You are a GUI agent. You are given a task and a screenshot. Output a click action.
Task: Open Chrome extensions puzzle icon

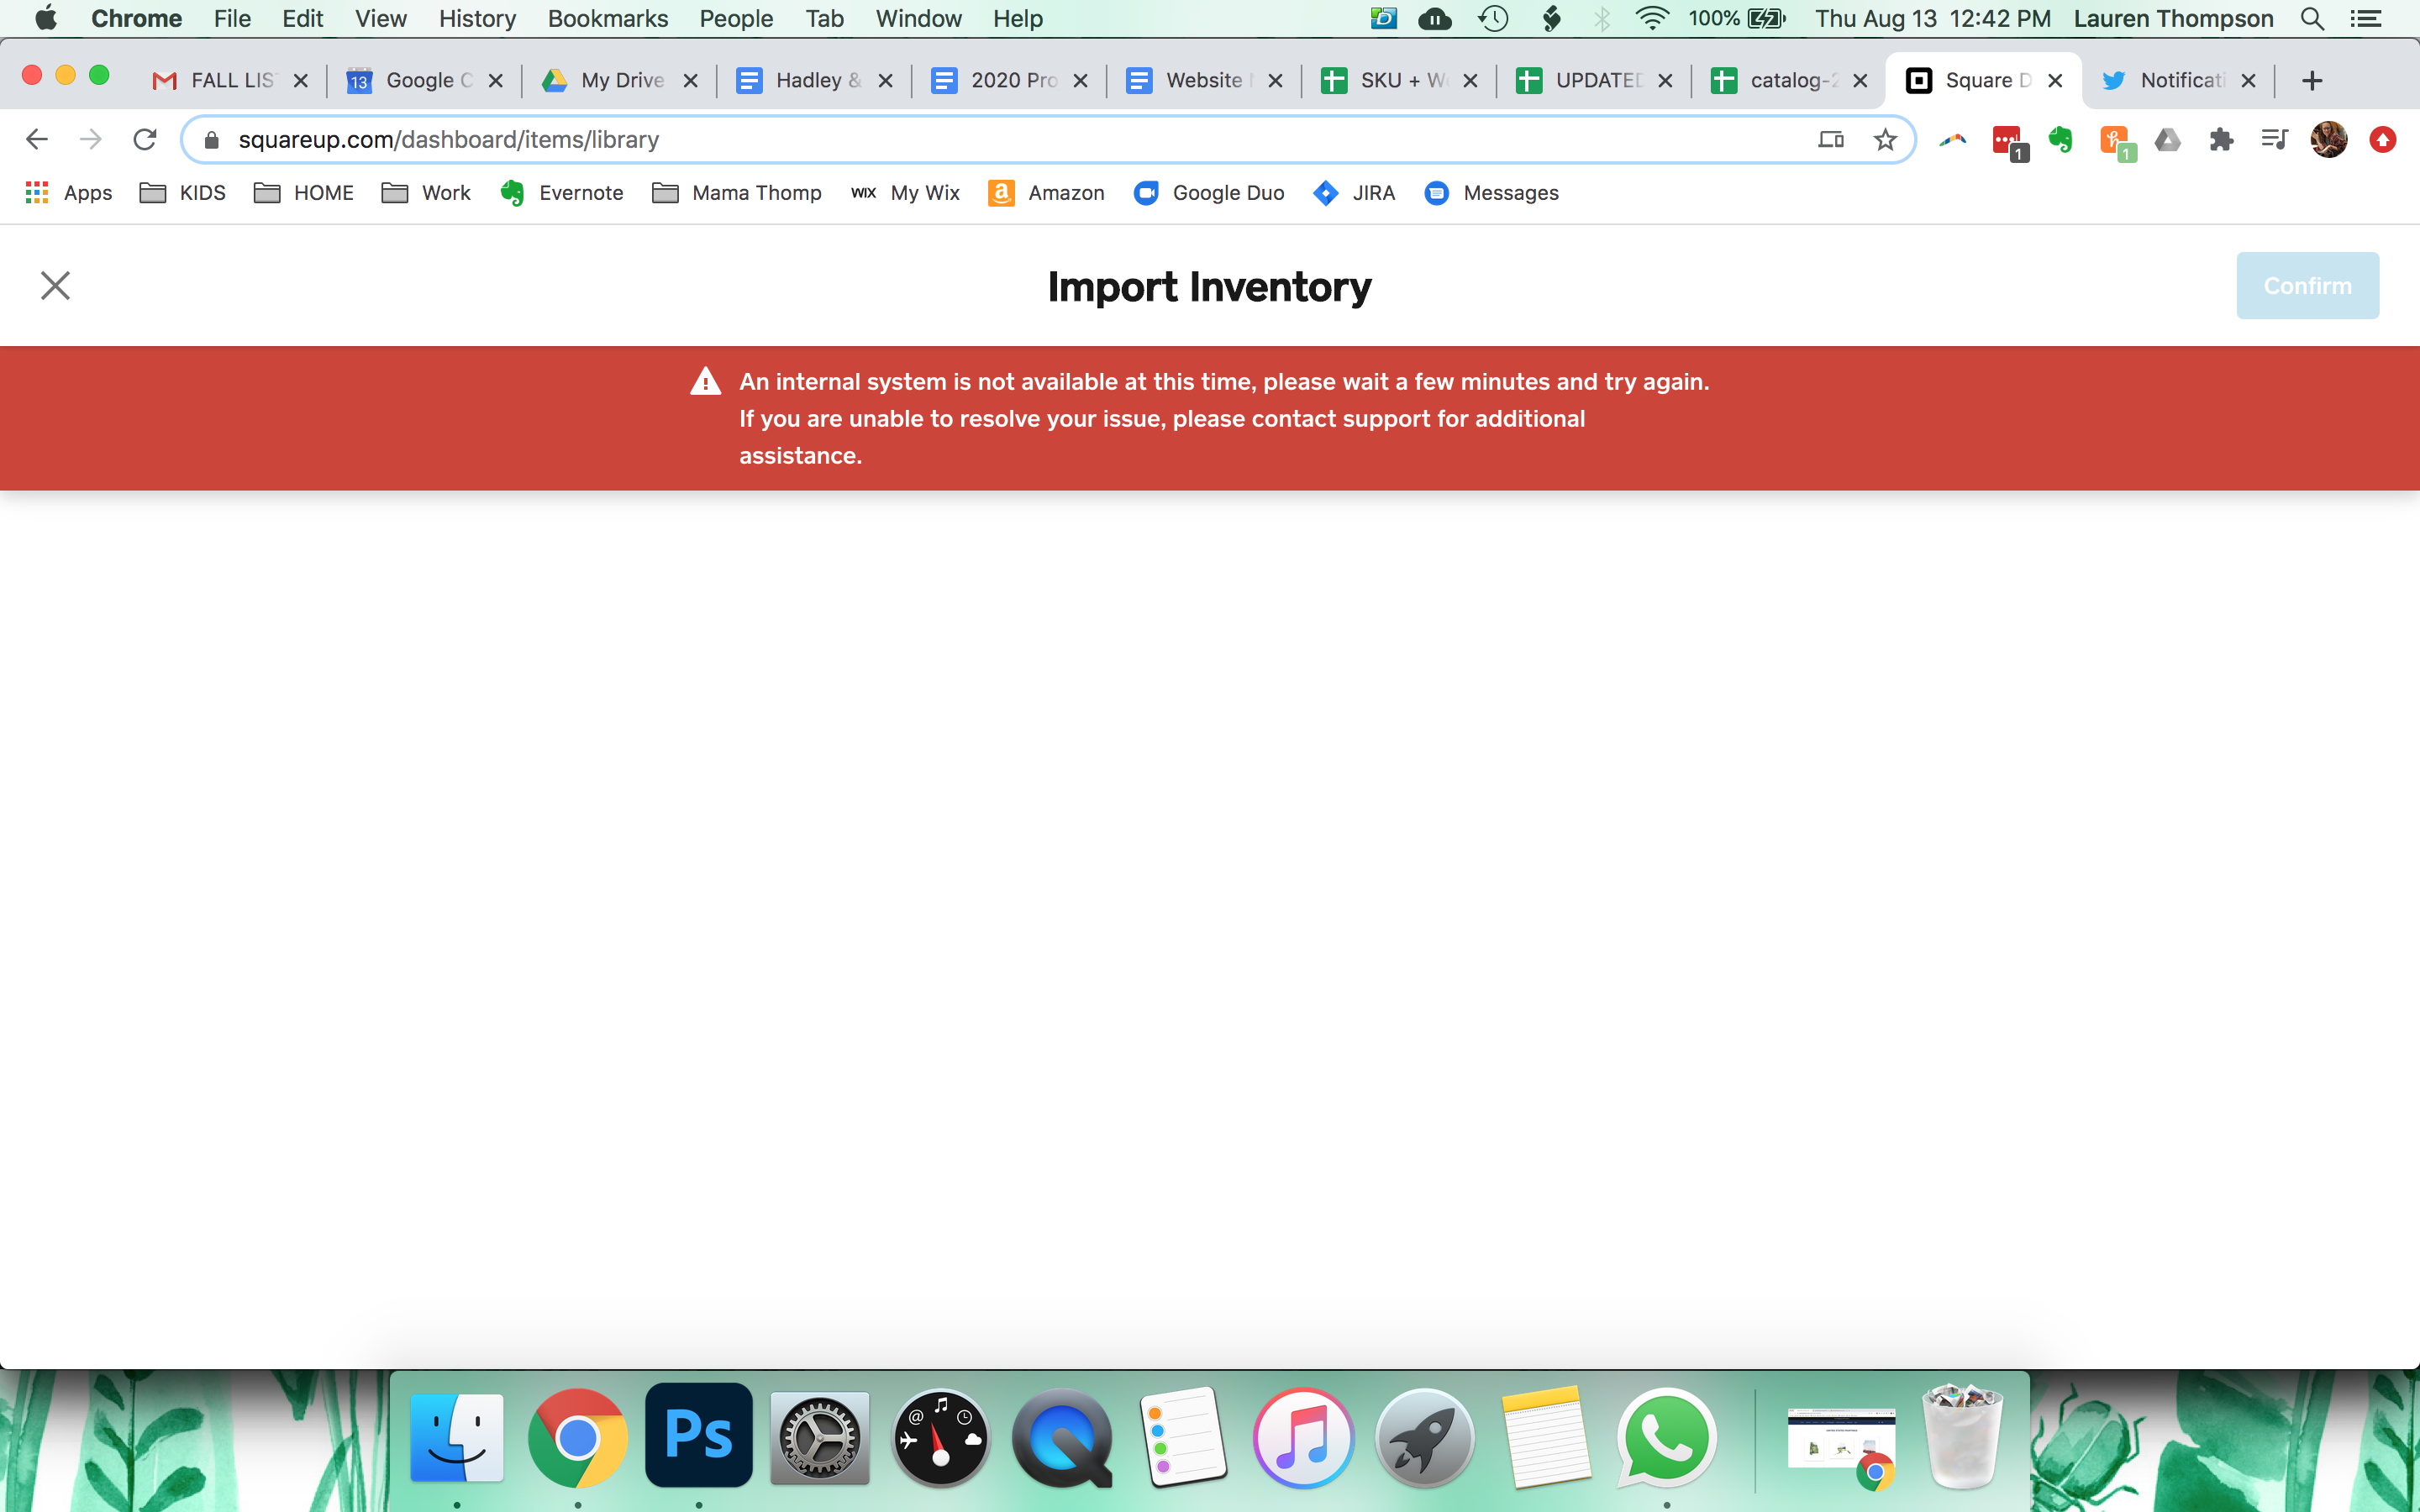pyautogui.click(x=2221, y=140)
